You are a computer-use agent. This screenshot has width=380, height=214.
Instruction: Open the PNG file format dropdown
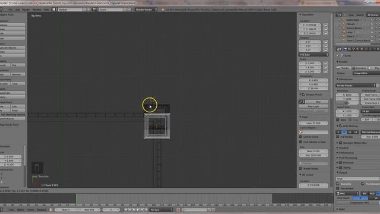click(x=347, y=194)
